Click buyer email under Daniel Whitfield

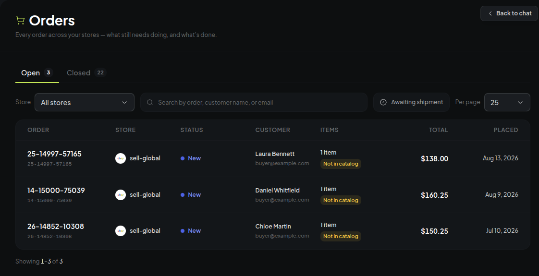pos(282,200)
